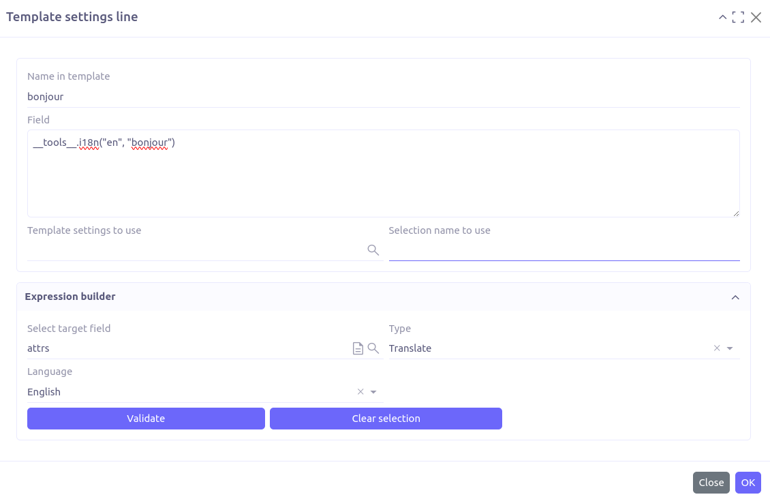
Task: Close dialog with the X icon
Action: click(756, 18)
